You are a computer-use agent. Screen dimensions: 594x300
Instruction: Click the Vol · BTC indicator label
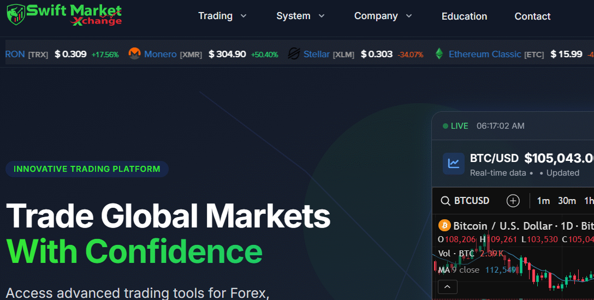[456, 254]
